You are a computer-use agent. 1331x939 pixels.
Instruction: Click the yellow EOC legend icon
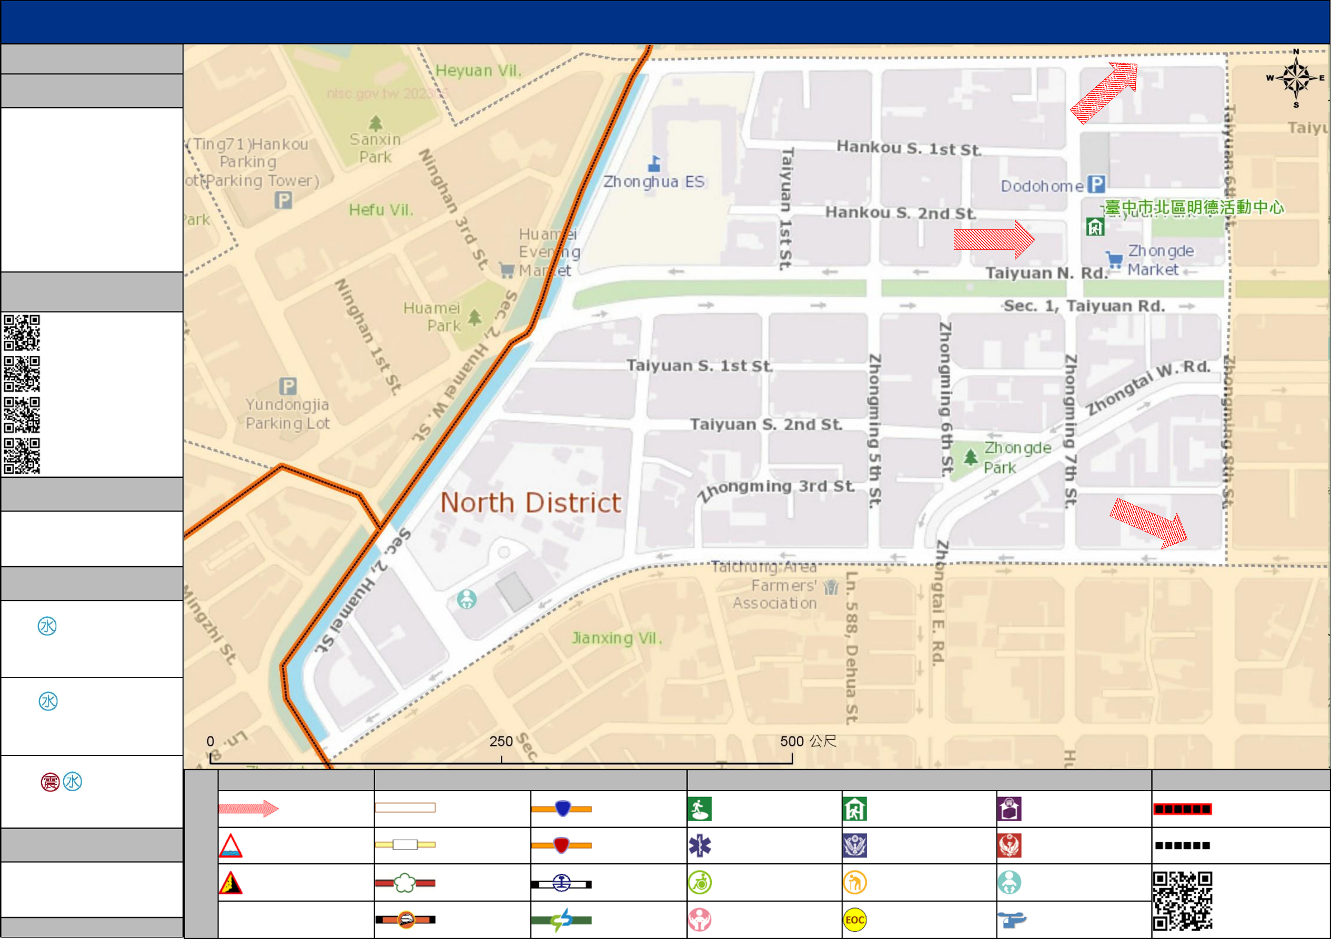(x=855, y=920)
